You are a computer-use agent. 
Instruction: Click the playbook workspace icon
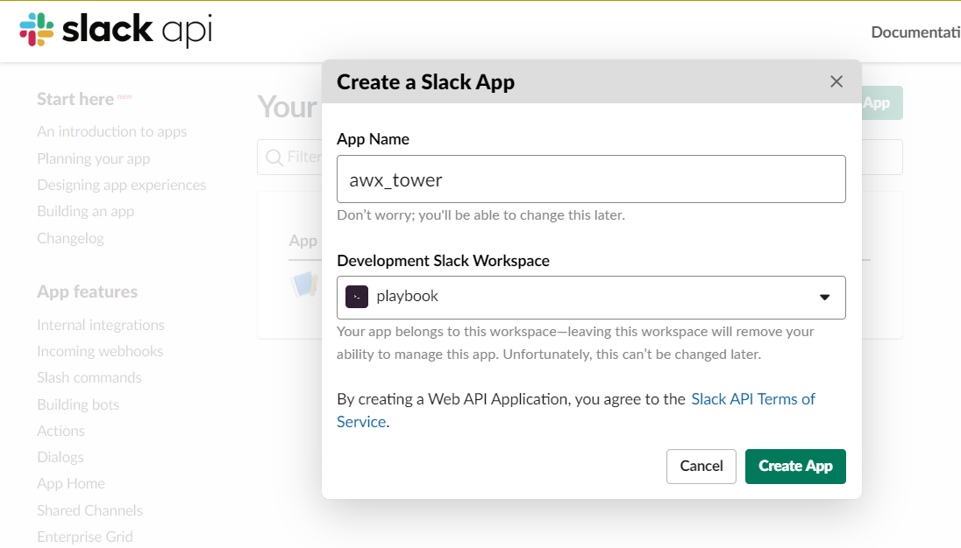[357, 298]
